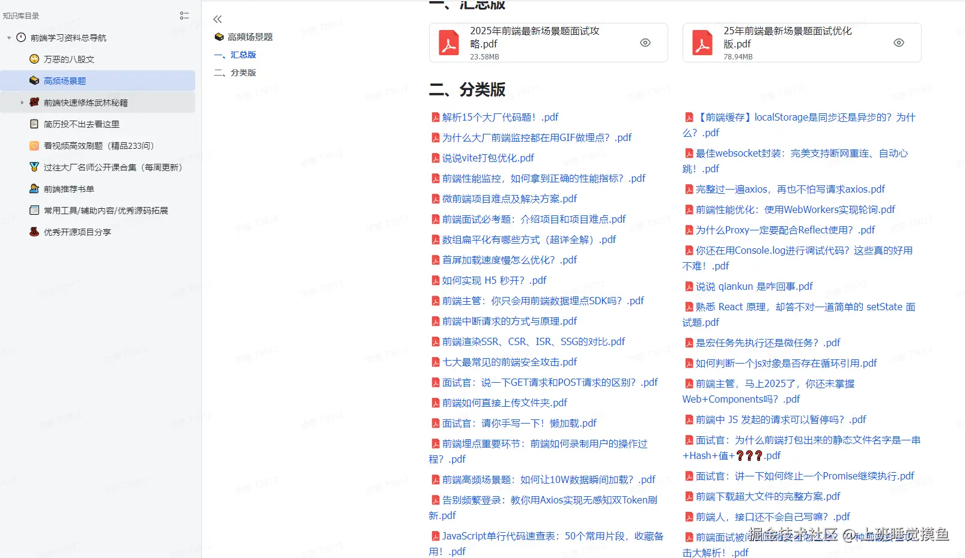This screenshot has height=558, width=965.
Task: Collapse the 前端学习资料总导航 tree node
Action: point(9,38)
